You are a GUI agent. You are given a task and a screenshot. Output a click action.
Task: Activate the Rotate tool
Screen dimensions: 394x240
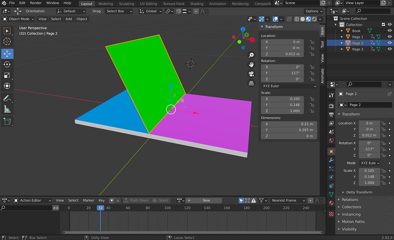click(x=7, y=64)
